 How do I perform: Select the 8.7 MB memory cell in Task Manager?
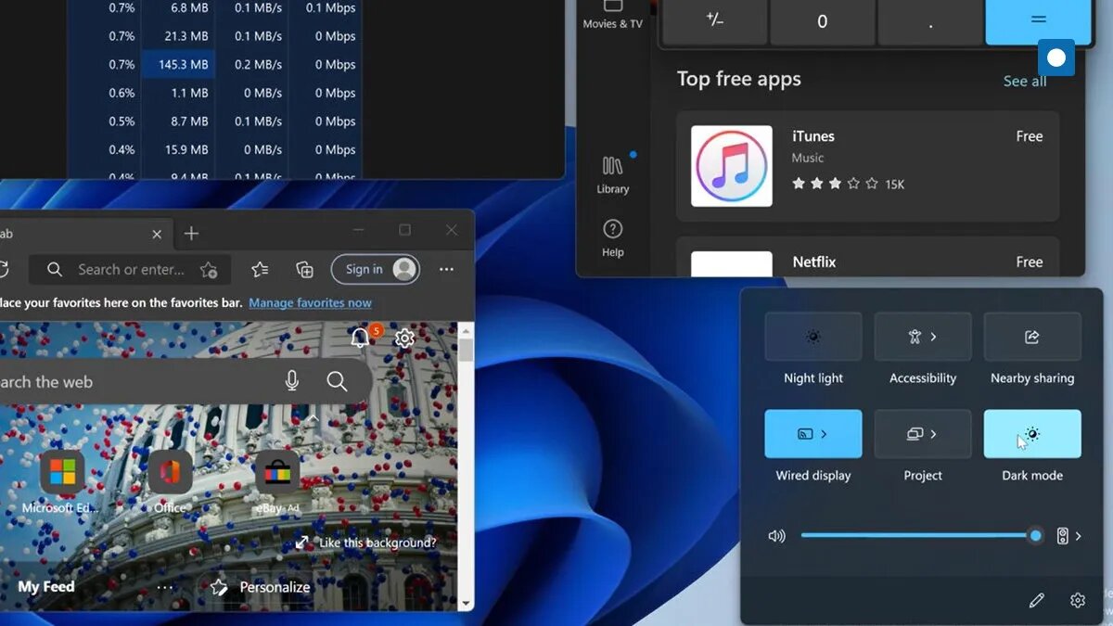tap(178, 121)
